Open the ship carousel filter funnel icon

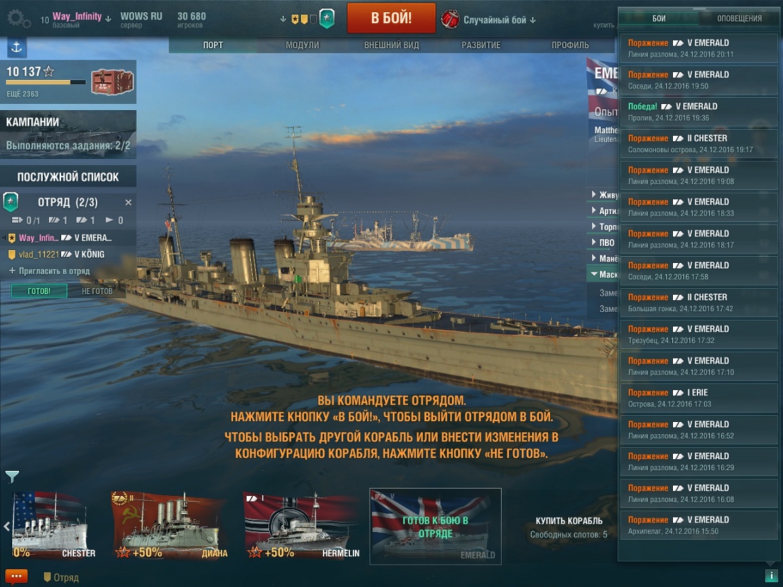(12, 477)
